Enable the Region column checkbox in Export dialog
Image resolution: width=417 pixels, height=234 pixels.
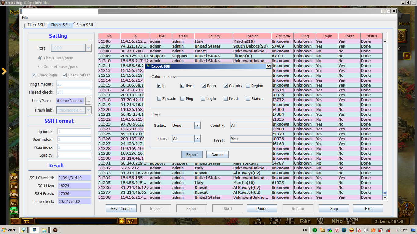(248, 86)
